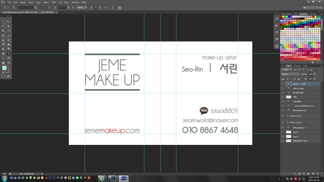Change screen mode icon in toolbox
The height and width of the screenshot is (182, 324).
click(x=9, y=76)
